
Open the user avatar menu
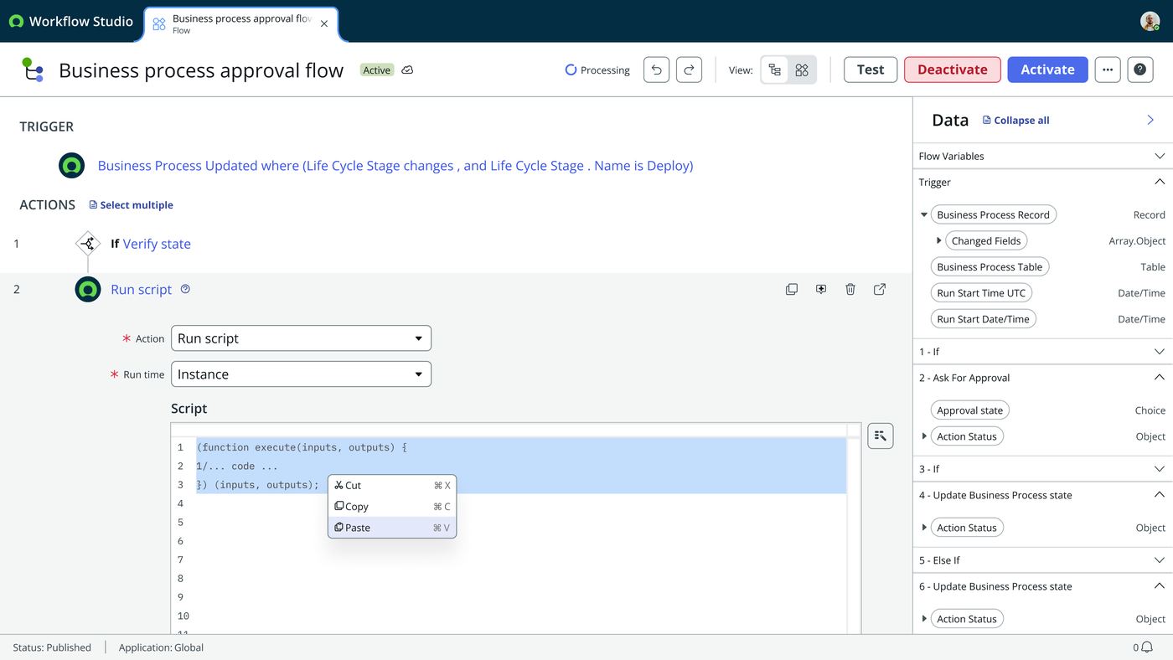pyautogui.click(x=1150, y=22)
